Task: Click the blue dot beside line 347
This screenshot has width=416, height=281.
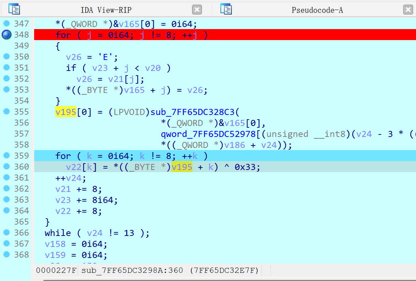Action: 6,24
